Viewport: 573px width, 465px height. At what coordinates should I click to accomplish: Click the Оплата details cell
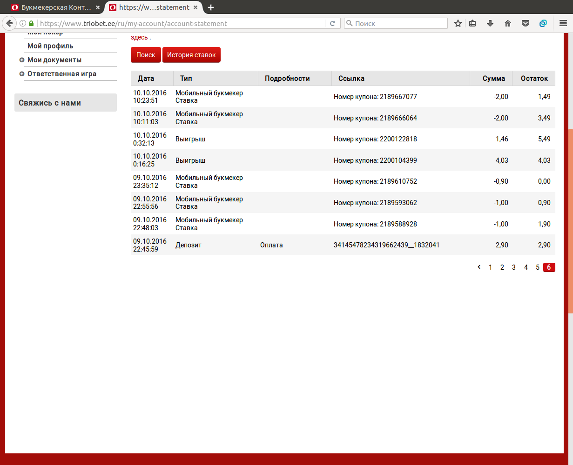point(271,245)
